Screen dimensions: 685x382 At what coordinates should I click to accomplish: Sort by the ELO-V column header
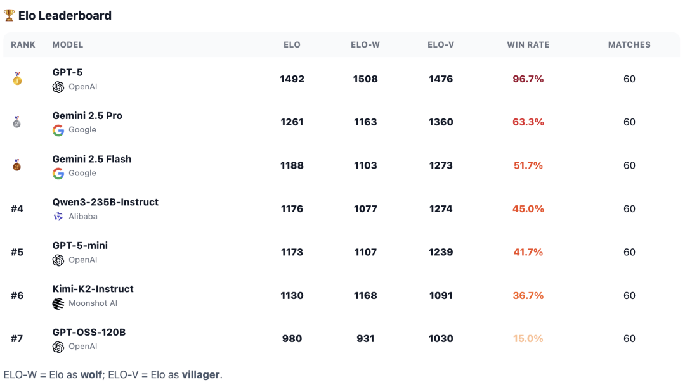pos(441,45)
